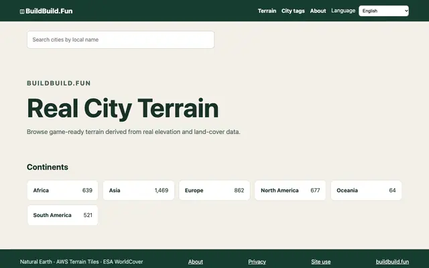Image resolution: width=429 pixels, height=268 pixels.
Task: Select the Asia continent card
Action: (139, 190)
